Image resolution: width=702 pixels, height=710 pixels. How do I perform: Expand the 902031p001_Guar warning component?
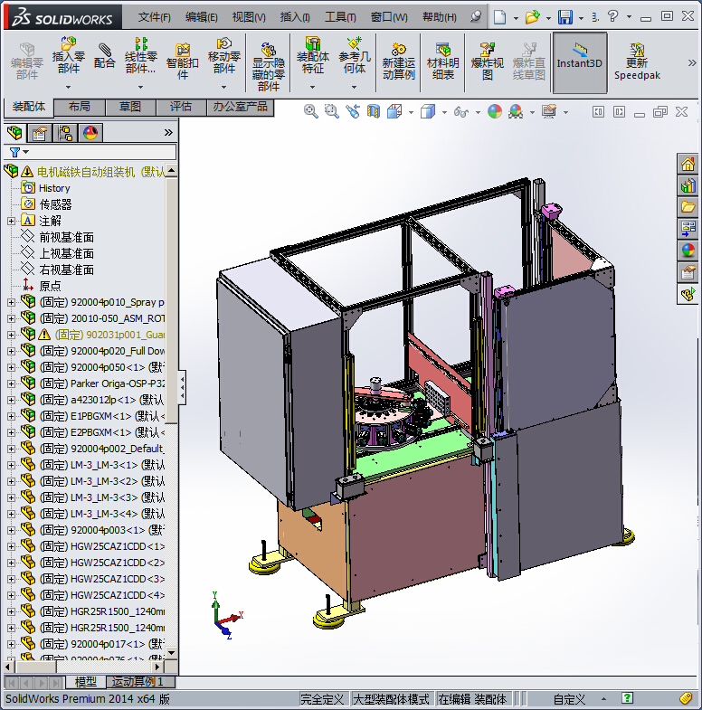(12, 335)
